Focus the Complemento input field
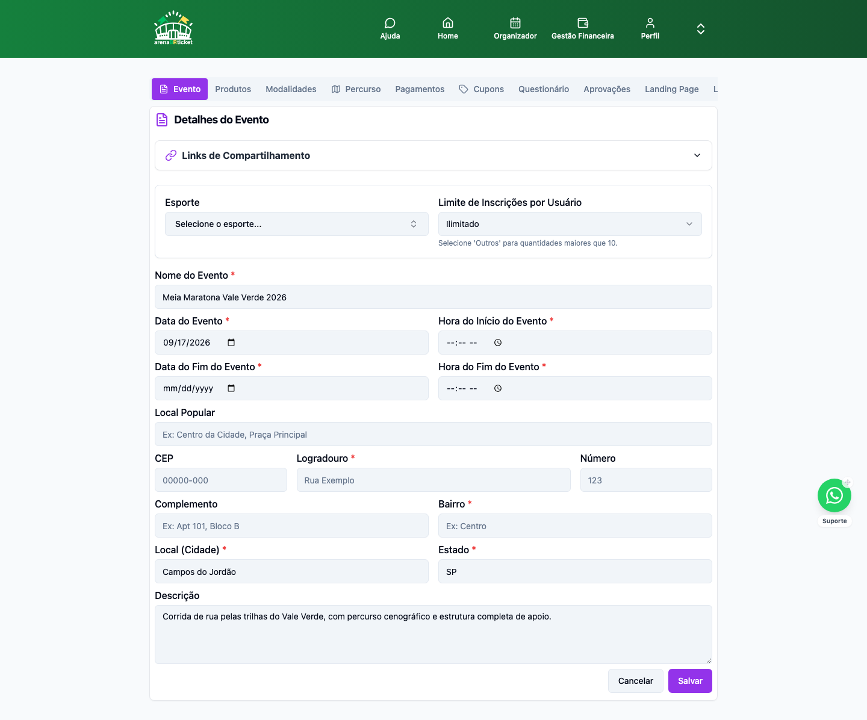This screenshot has height=720, width=867. point(291,526)
